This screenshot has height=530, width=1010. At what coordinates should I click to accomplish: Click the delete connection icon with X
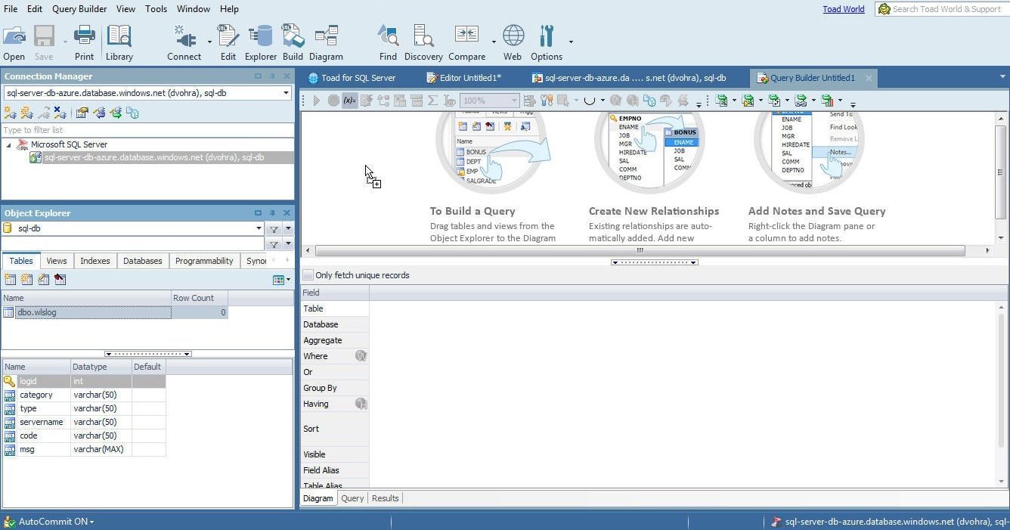point(60,113)
